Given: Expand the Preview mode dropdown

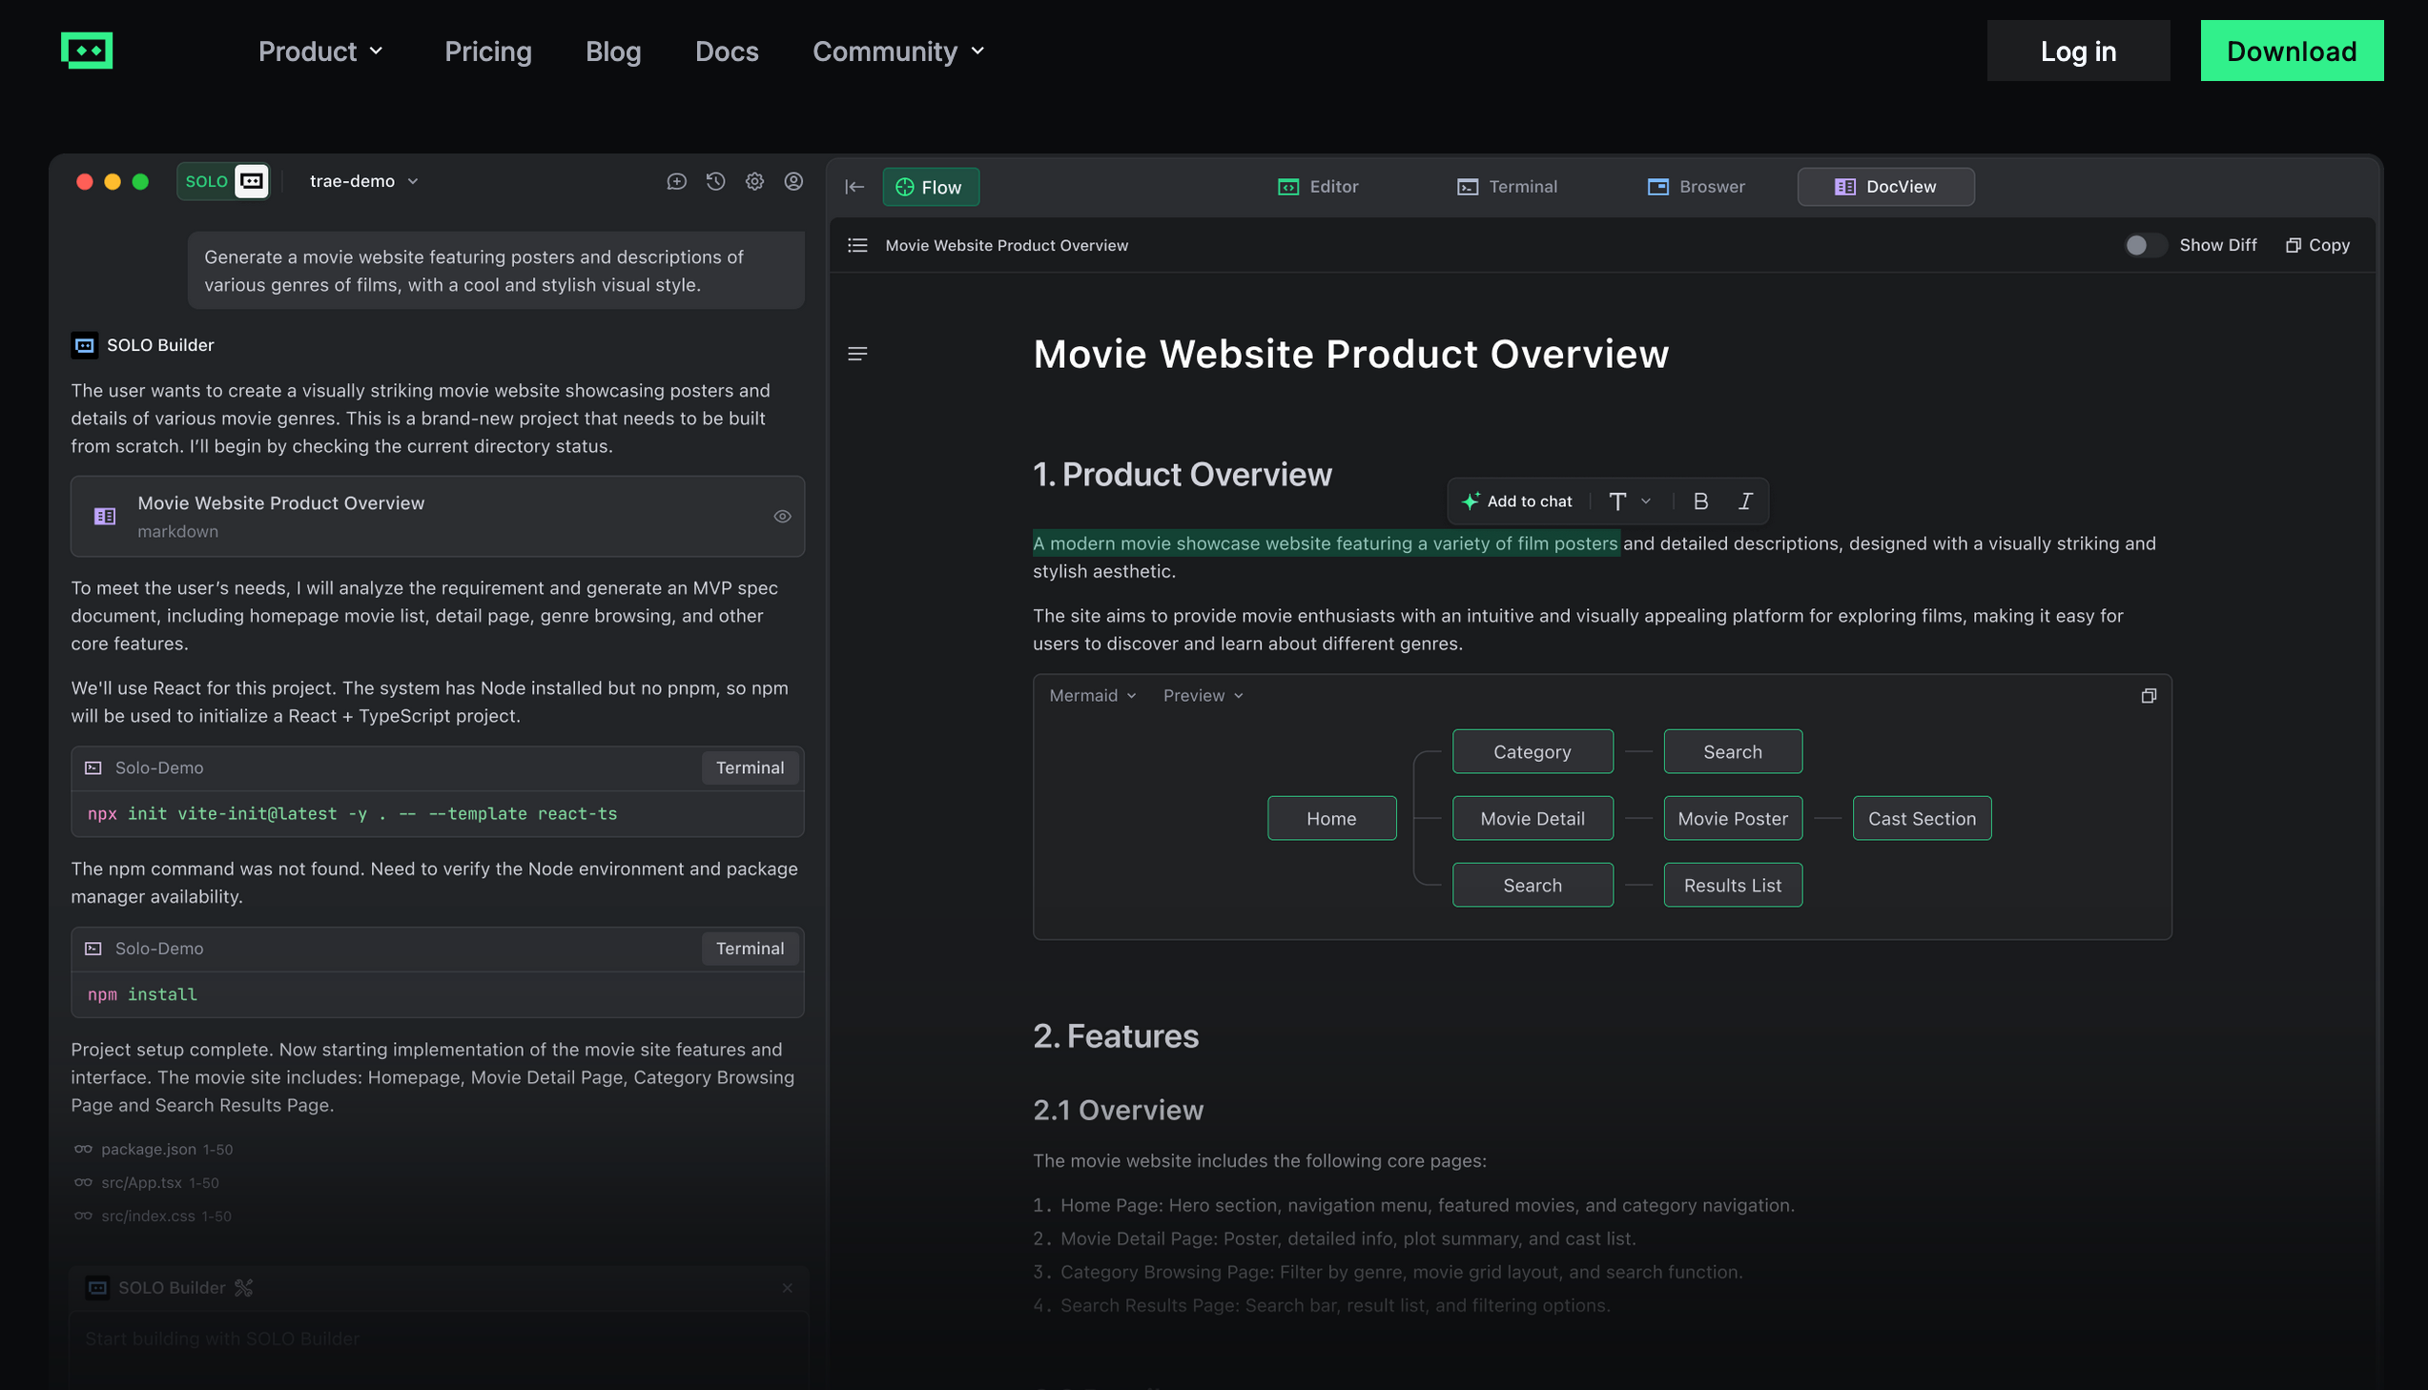Looking at the screenshot, I should pyautogui.click(x=1203, y=696).
